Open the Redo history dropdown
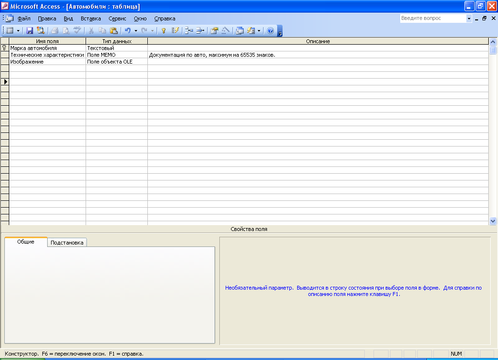This screenshot has width=498, height=360. pos(152,31)
